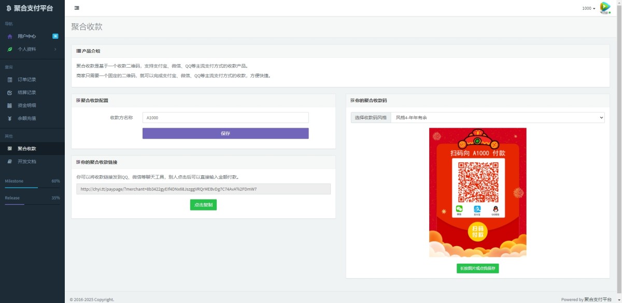Click the QR icon of 你的聚合收款链接 panel
The width and height of the screenshot is (622, 303).
coord(78,162)
